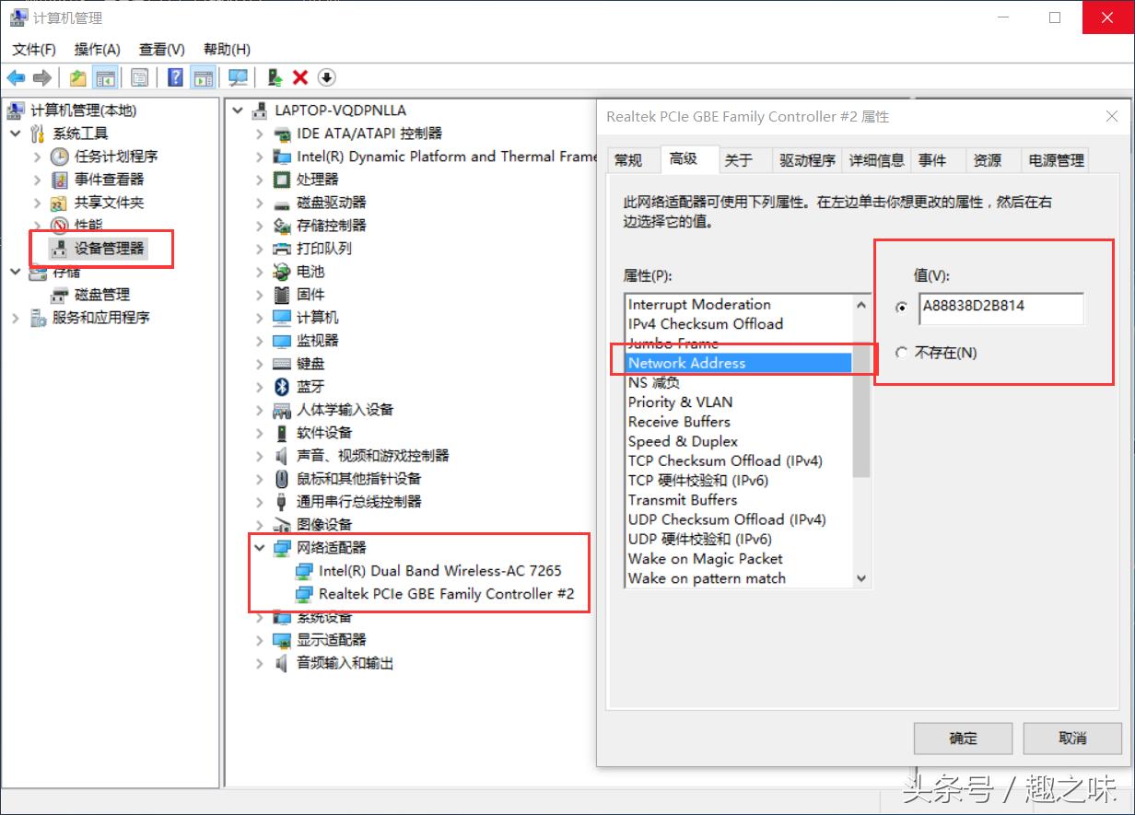The image size is (1135, 815).
Task: Click the Intel Dual Band Wireless adapter icon
Action: tap(304, 571)
